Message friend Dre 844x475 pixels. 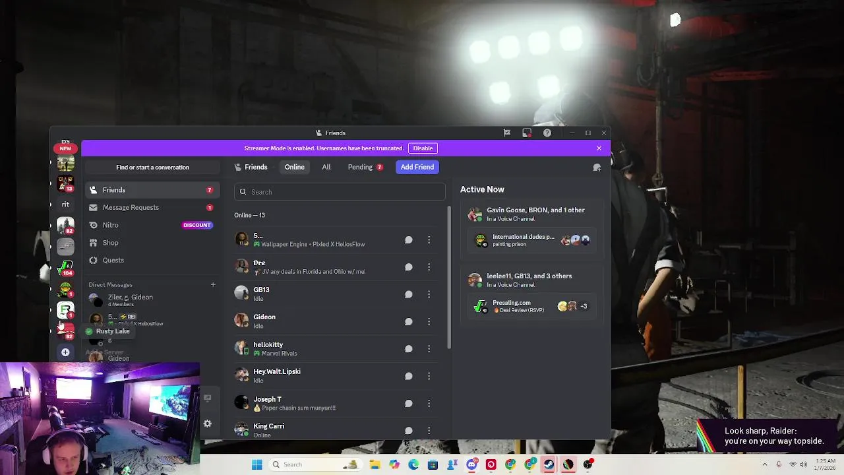point(409,267)
